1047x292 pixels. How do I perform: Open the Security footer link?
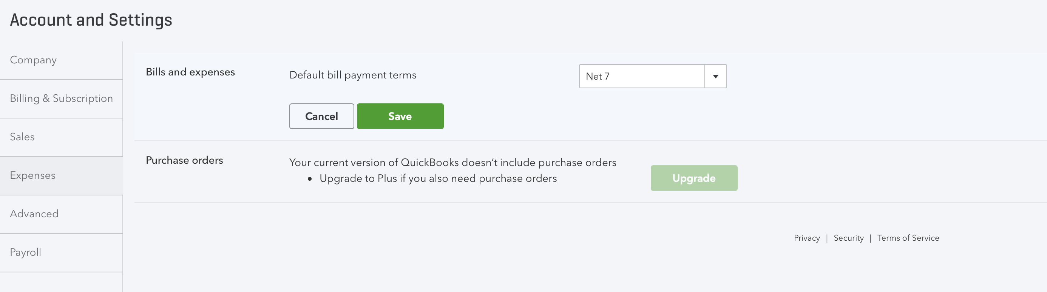tap(848, 238)
